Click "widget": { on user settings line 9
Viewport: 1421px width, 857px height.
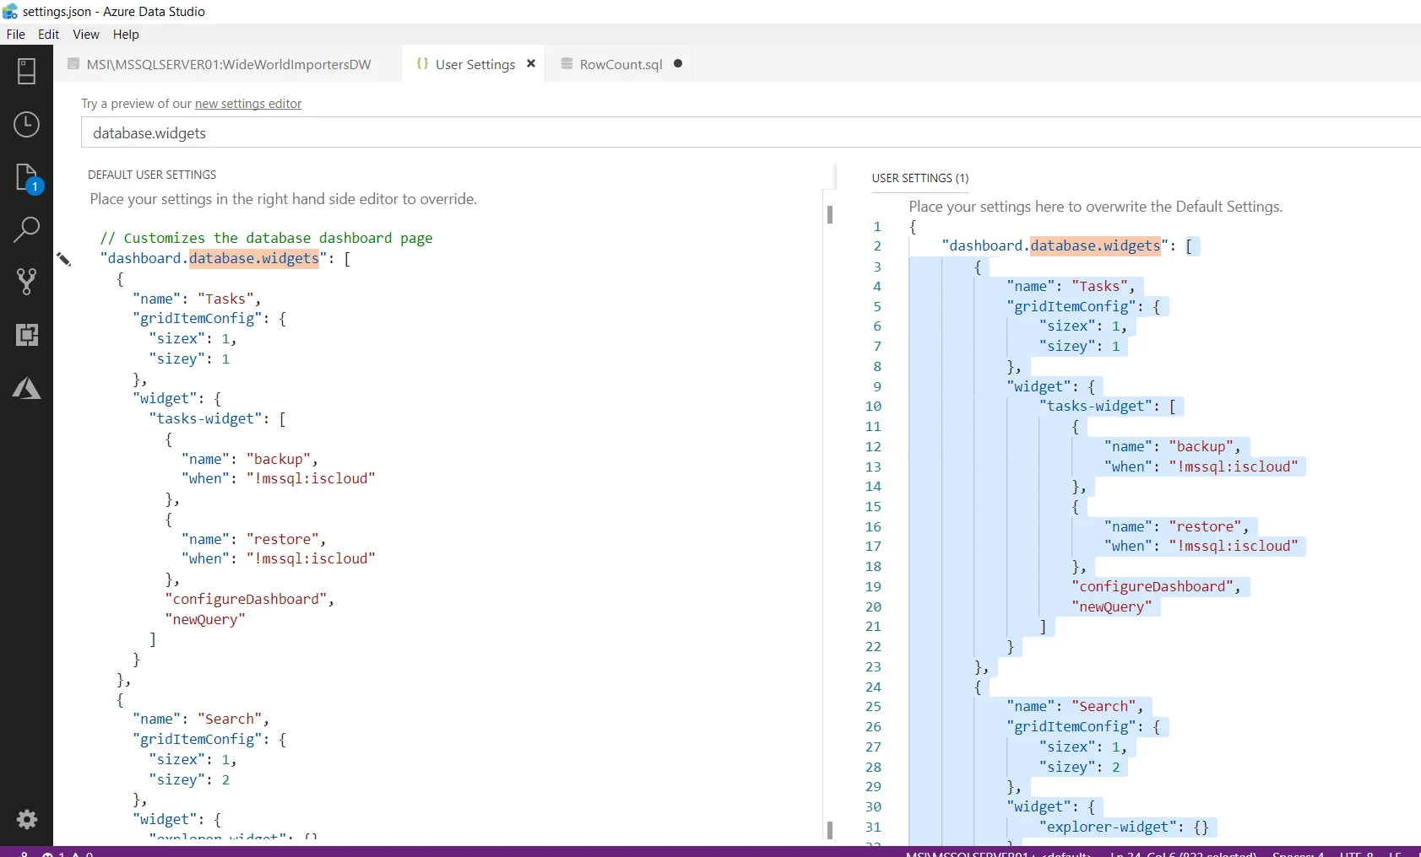(1051, 386)
